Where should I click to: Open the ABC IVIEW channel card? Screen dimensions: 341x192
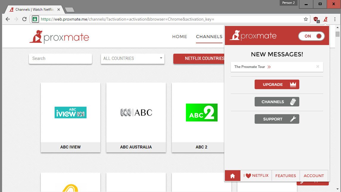click(71, 117)
